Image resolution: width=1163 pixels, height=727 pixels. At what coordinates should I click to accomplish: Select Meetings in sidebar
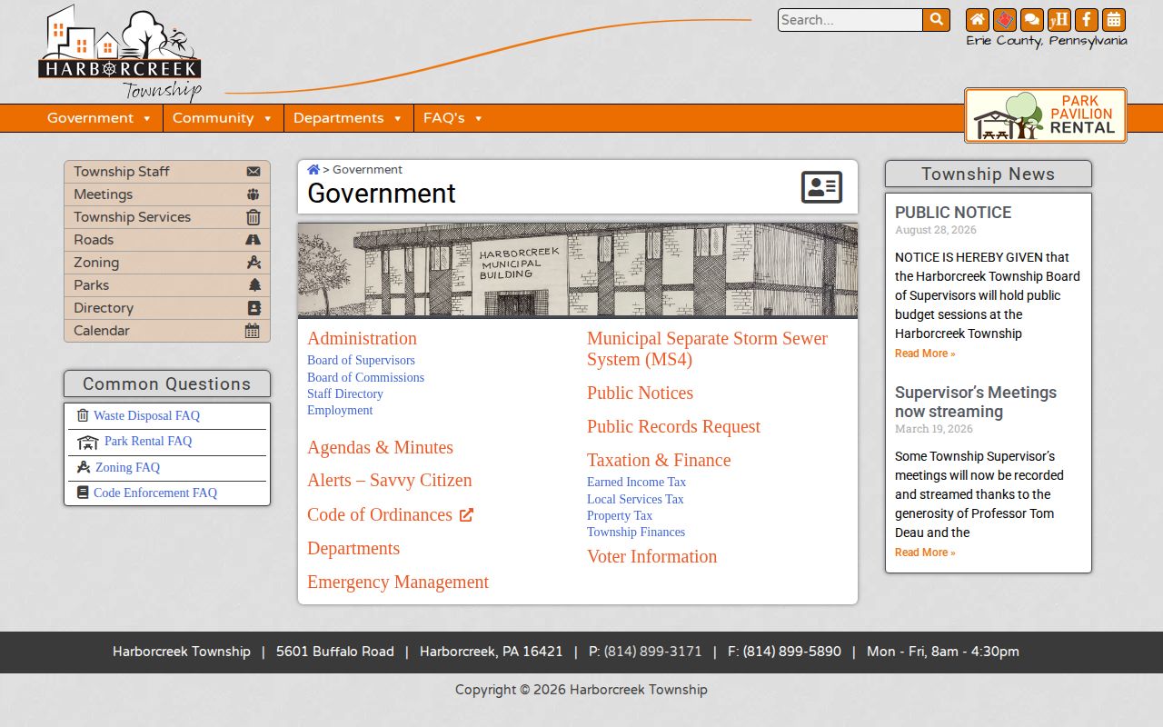click(167, 194)
